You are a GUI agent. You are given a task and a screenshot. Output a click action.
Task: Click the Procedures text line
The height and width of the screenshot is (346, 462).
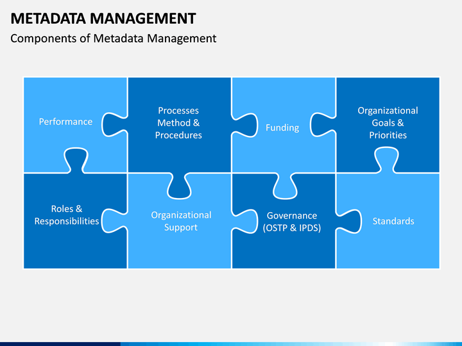178,135
